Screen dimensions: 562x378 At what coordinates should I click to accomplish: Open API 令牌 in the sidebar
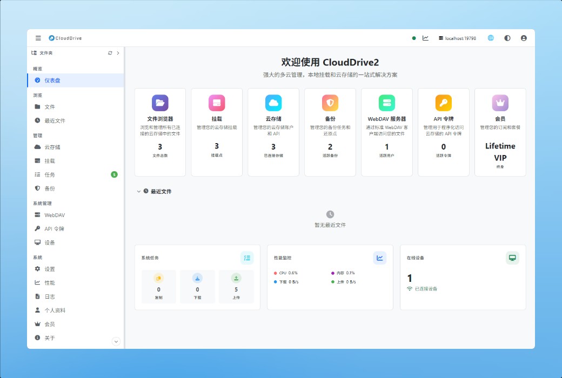(76, 228)
